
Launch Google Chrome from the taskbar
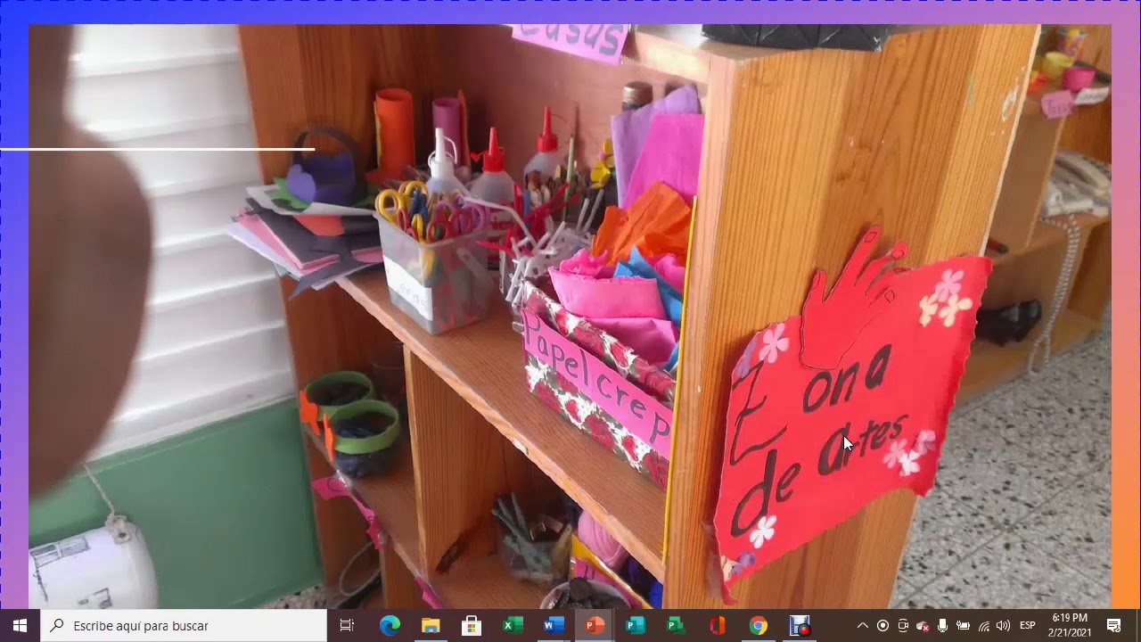pos(758,626)
